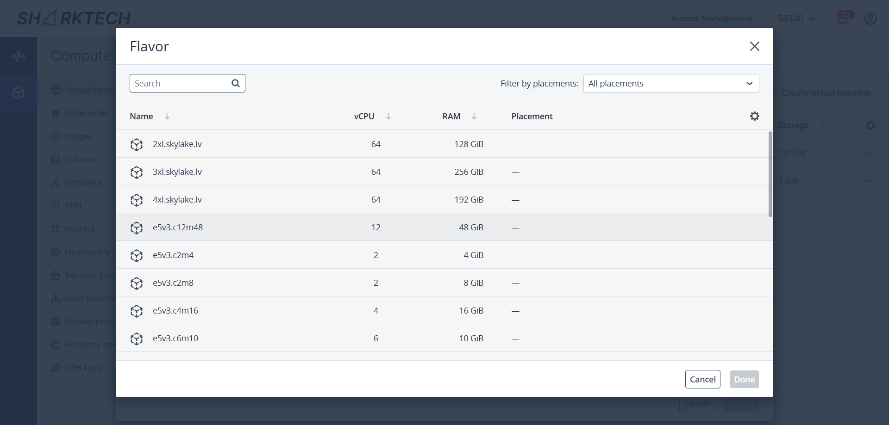Open Access Management link
The height and width of the screenshot is (425, 889).
pyautogui.click(x=712, y=18)
